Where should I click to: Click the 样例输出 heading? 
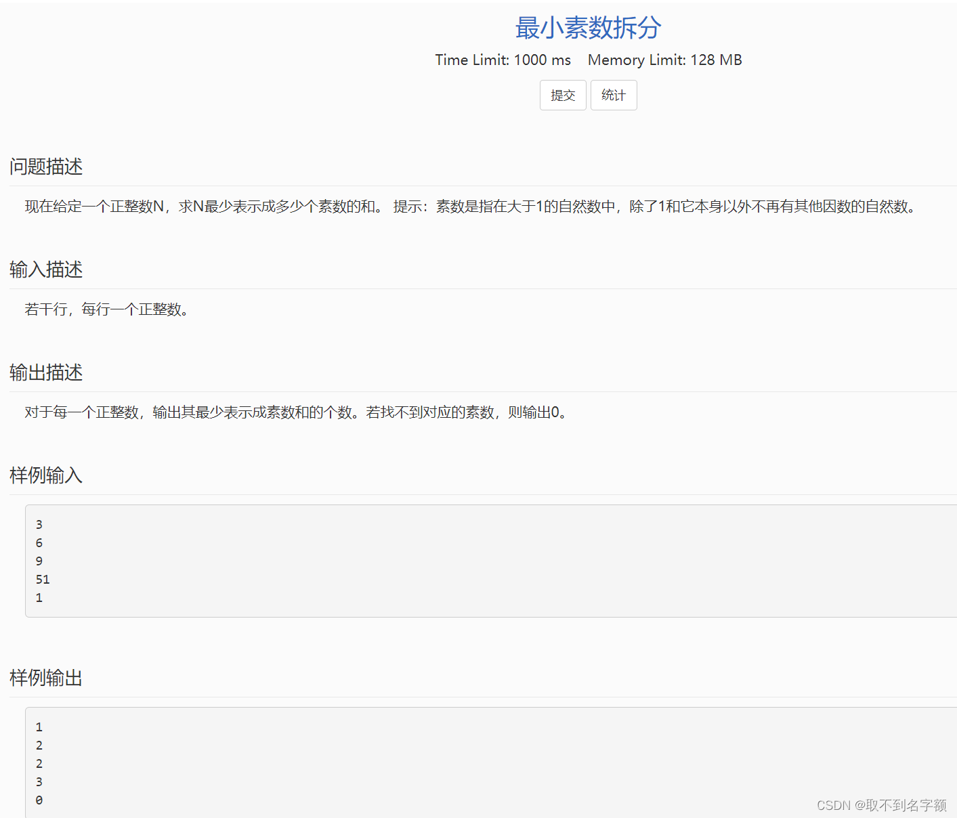tap(45, 678)
